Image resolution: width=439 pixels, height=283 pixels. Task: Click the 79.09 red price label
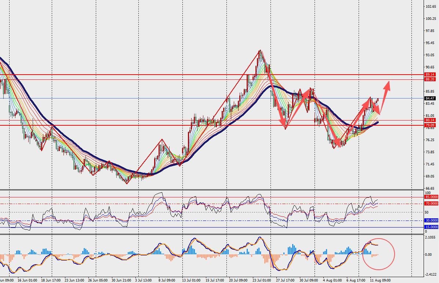pos(430,125)
